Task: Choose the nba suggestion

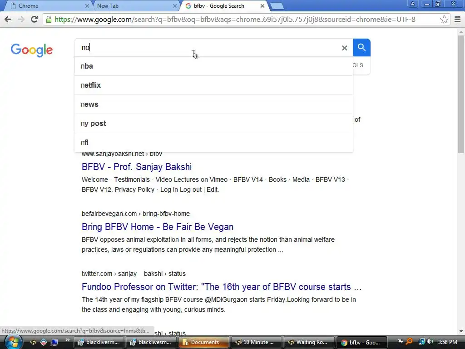Action: pyautogui.click(x=213, y=66)
